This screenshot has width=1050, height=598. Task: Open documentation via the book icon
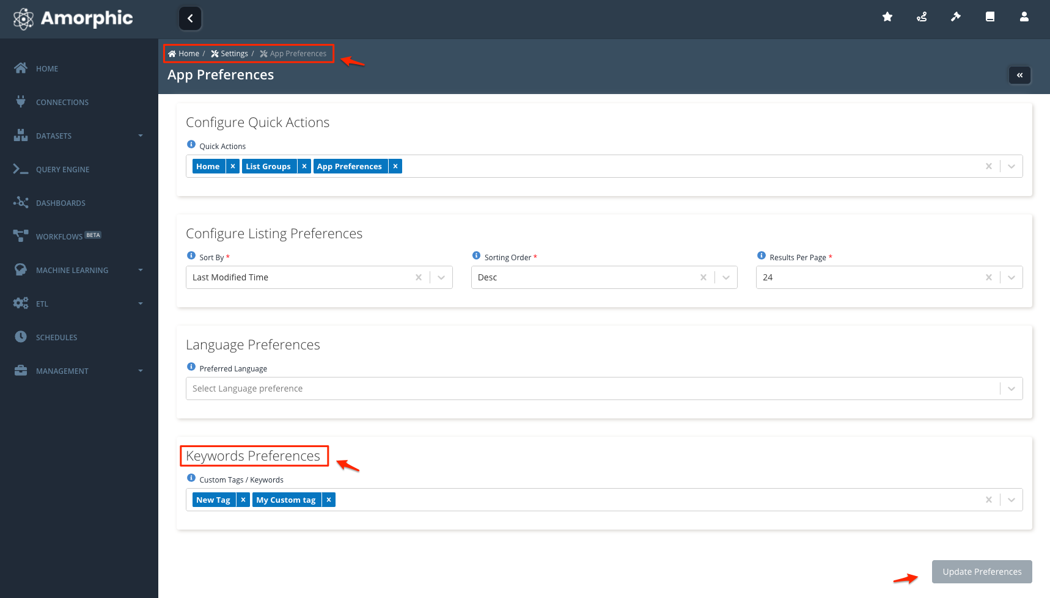point(989,17)
